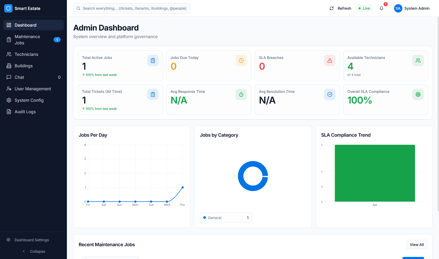Open the Buildings page
The width and height of the screenshot is (439, 259).
[23, 66]
